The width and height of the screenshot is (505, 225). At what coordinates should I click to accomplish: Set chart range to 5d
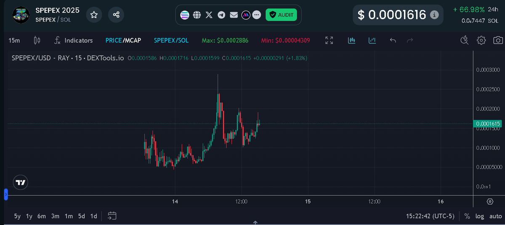point(82,216)
